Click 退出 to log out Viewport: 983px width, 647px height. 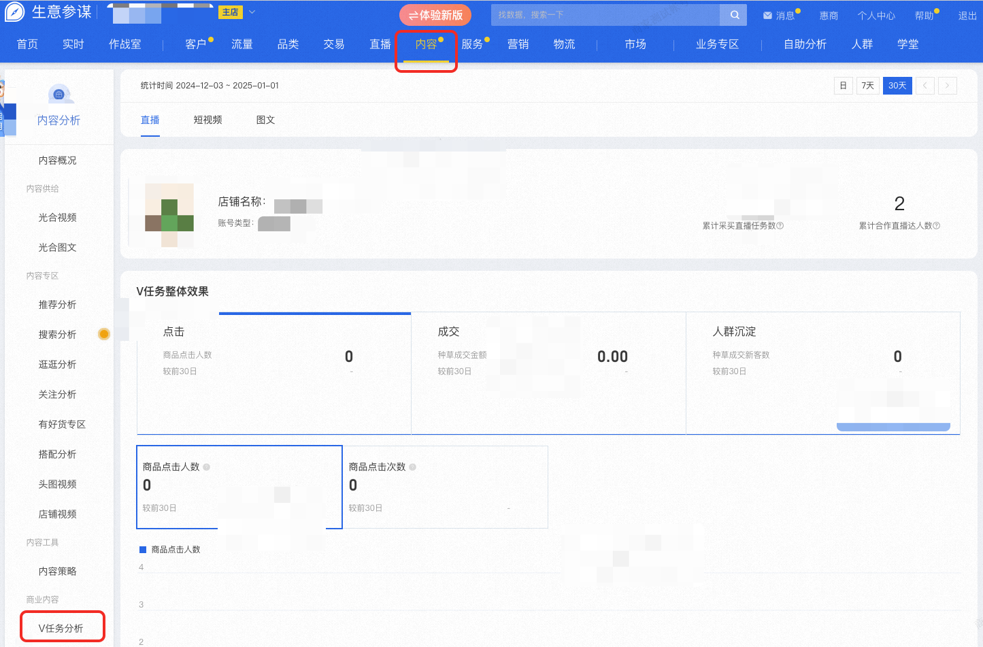tap(967, 16)
